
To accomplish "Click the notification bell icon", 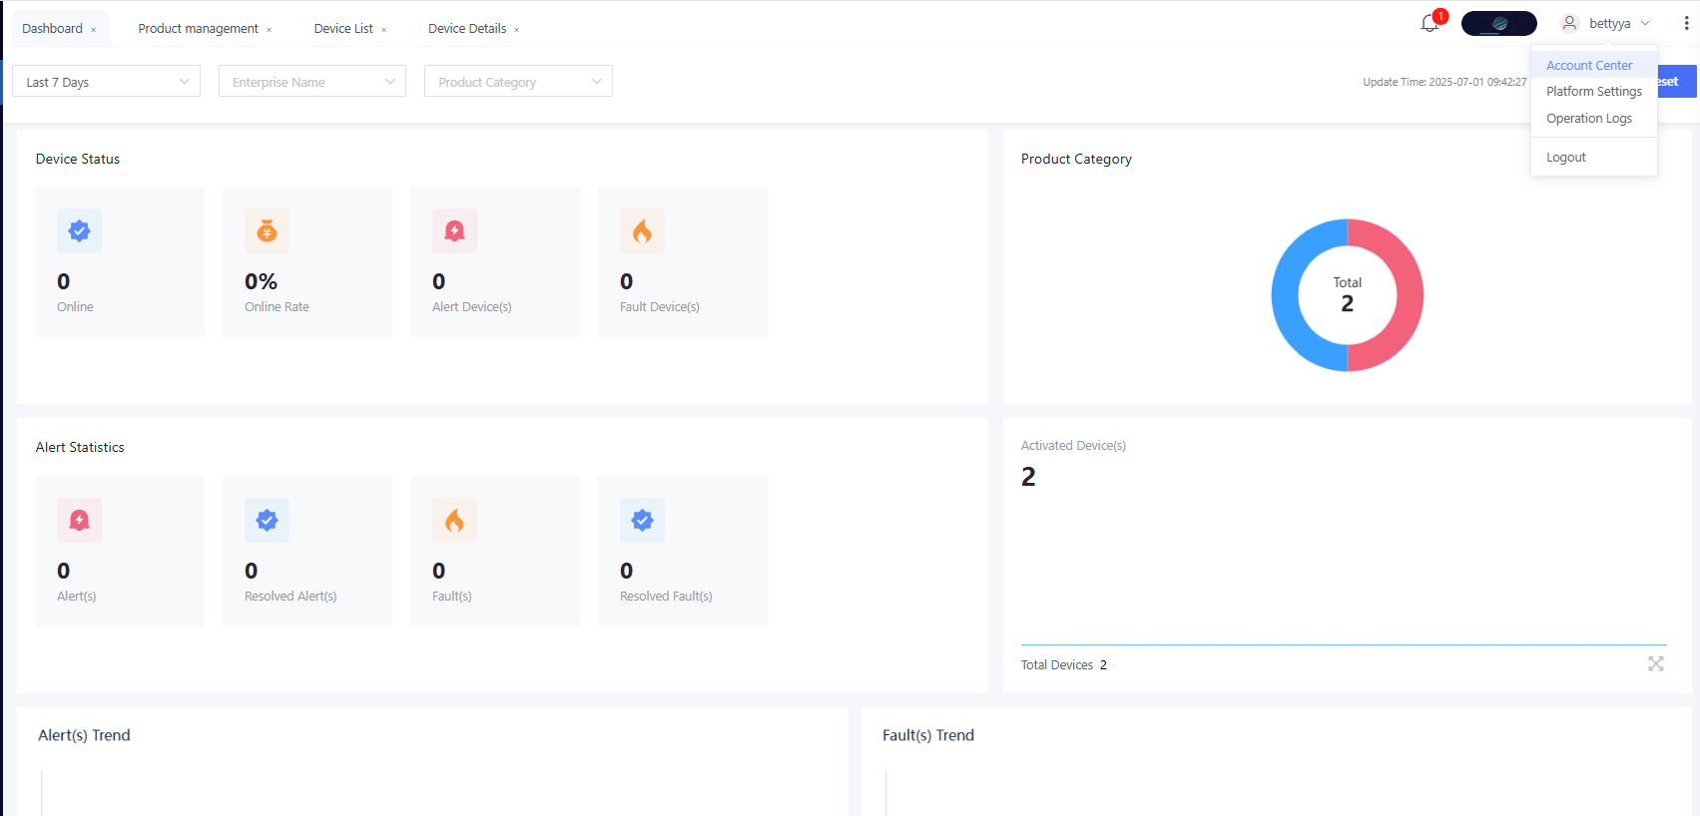I will point(1429,23).
